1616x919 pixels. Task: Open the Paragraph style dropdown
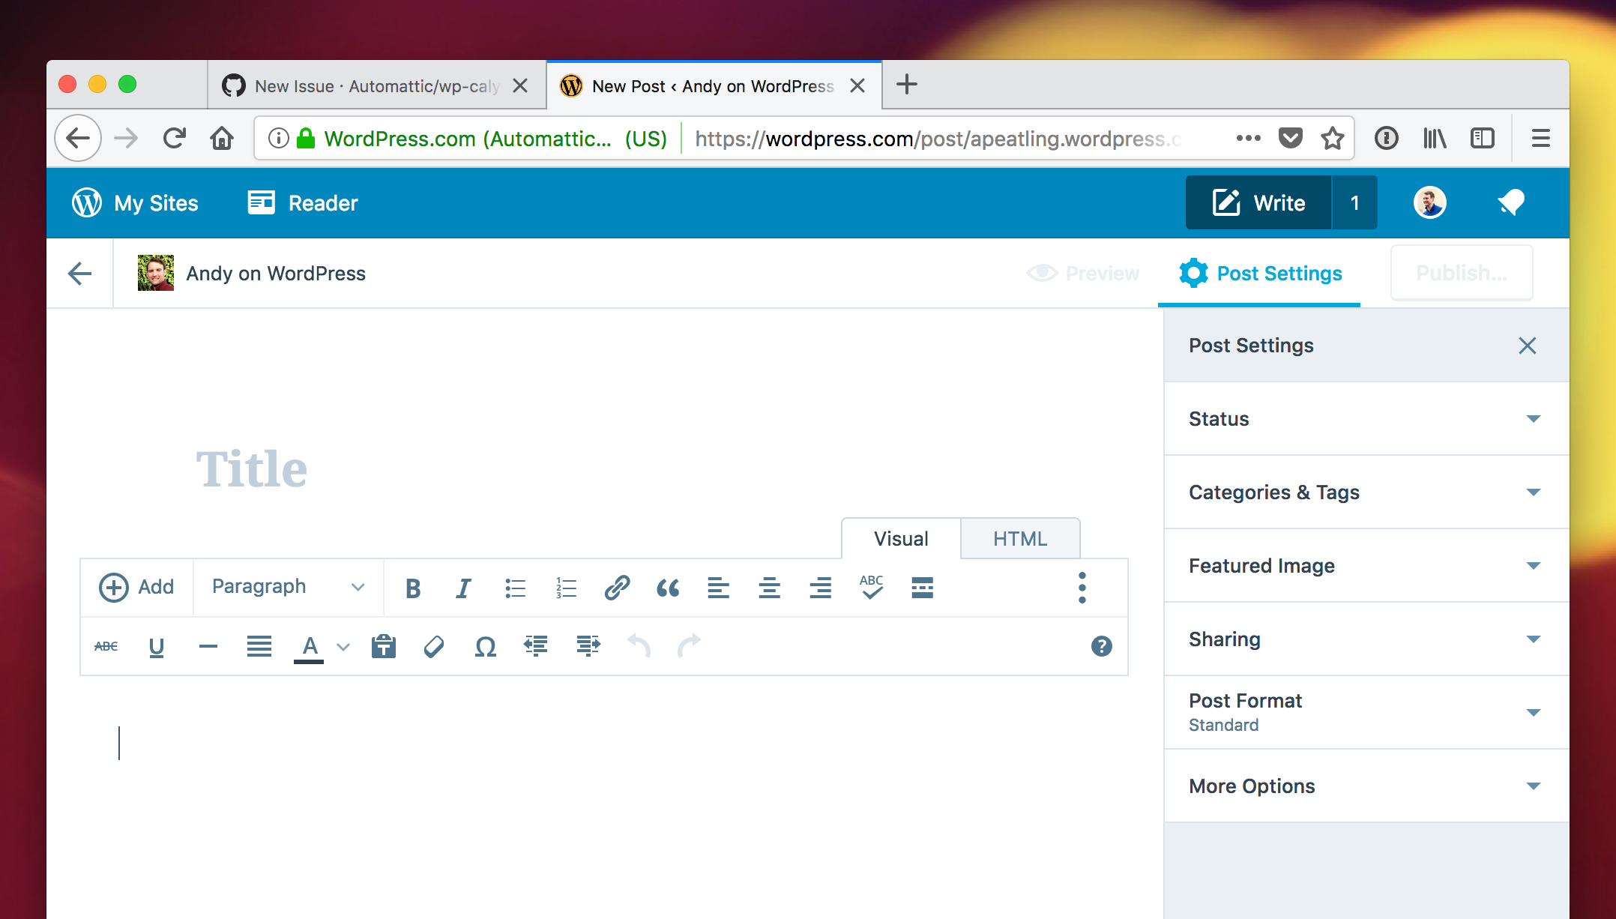pos(288,587)
